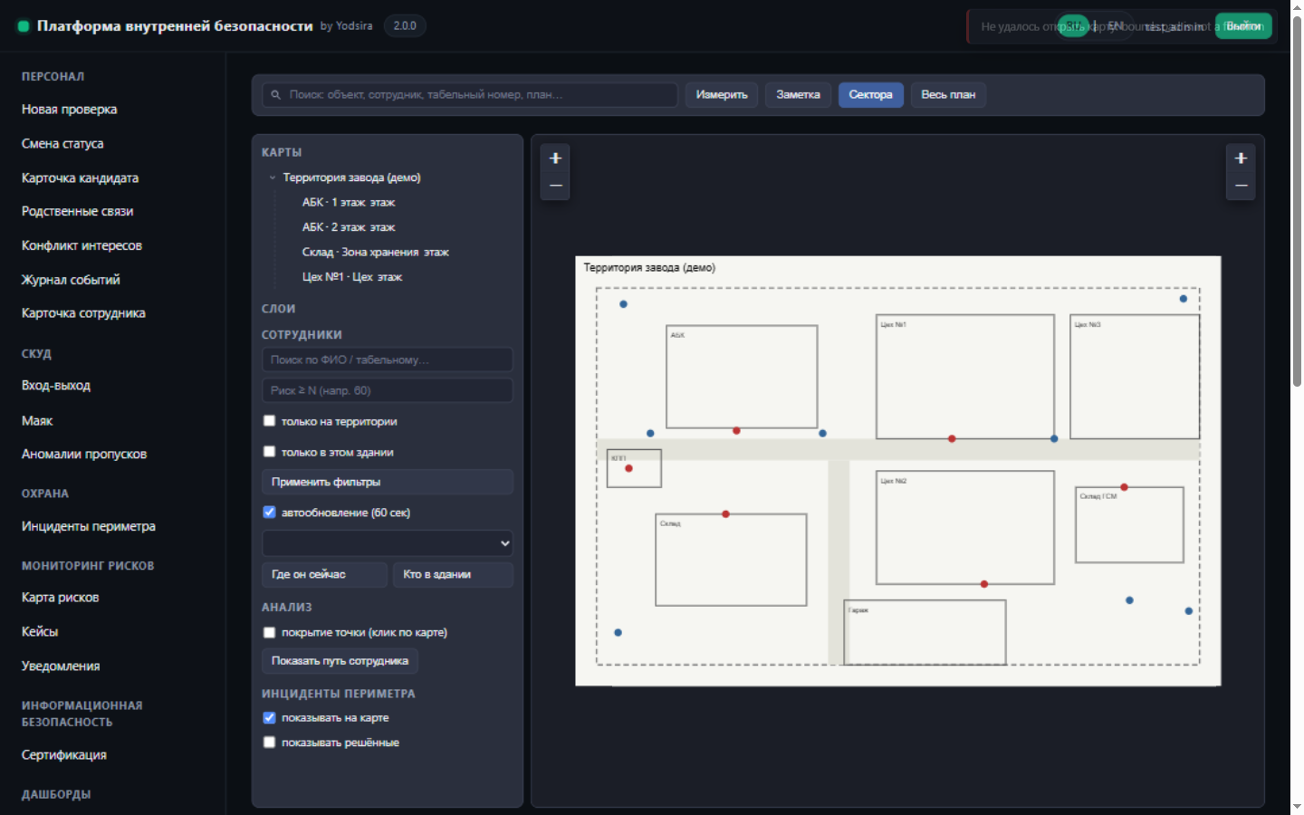Collapse the 'Территория завода (демо)' tree node

273,177
